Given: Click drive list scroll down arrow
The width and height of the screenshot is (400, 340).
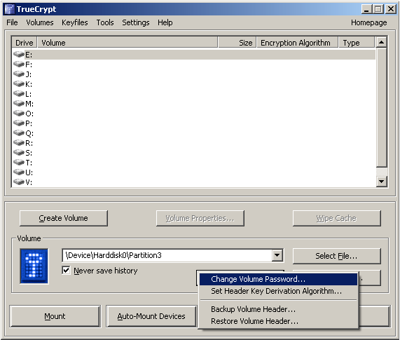Looking at the screenshot, I should pos(381,182).
